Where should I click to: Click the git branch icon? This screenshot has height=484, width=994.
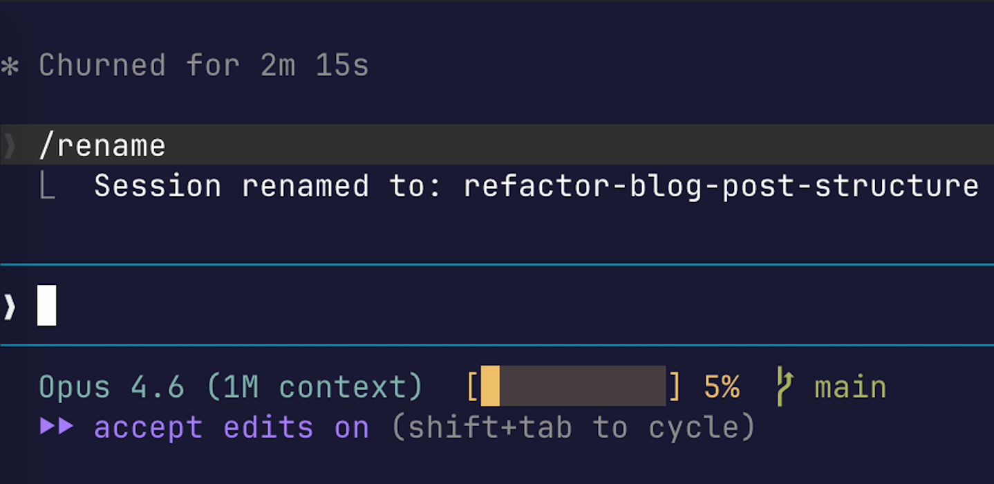pos(784,387)
